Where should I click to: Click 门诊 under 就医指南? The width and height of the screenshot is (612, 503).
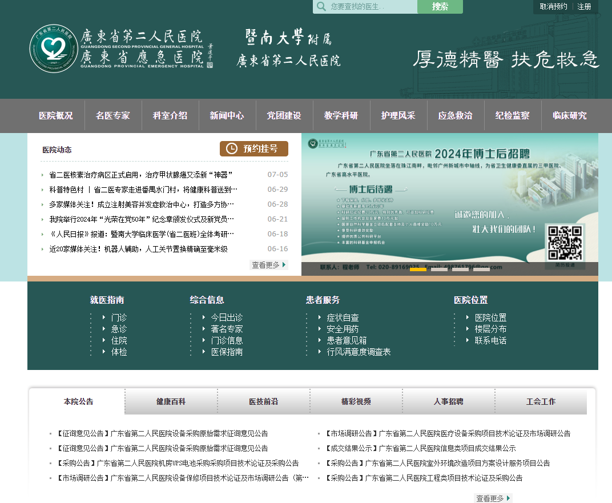pos(119,317)
